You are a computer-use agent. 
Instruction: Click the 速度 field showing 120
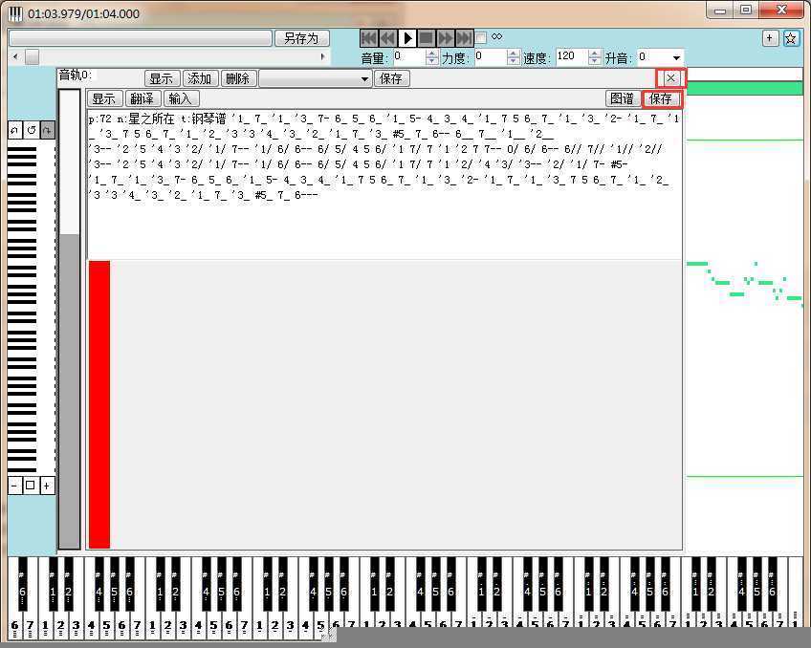[x=572, y=57]
